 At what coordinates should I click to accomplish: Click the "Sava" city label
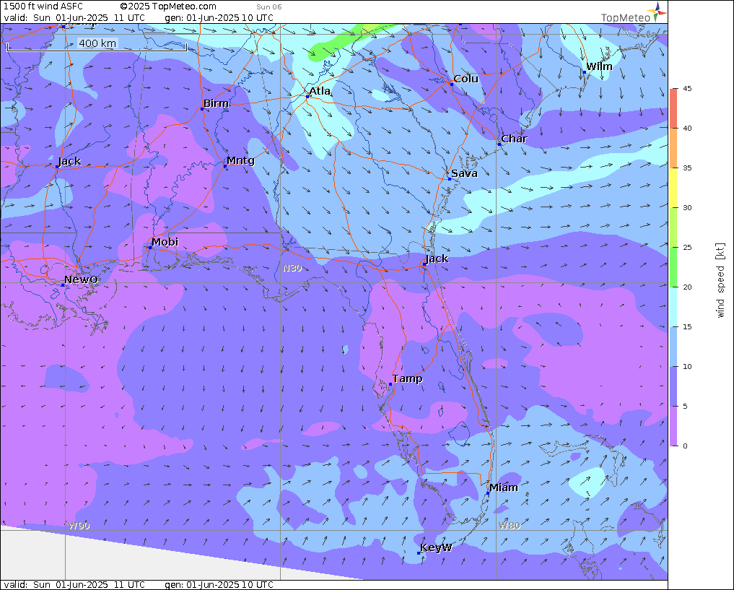point(464,173)
